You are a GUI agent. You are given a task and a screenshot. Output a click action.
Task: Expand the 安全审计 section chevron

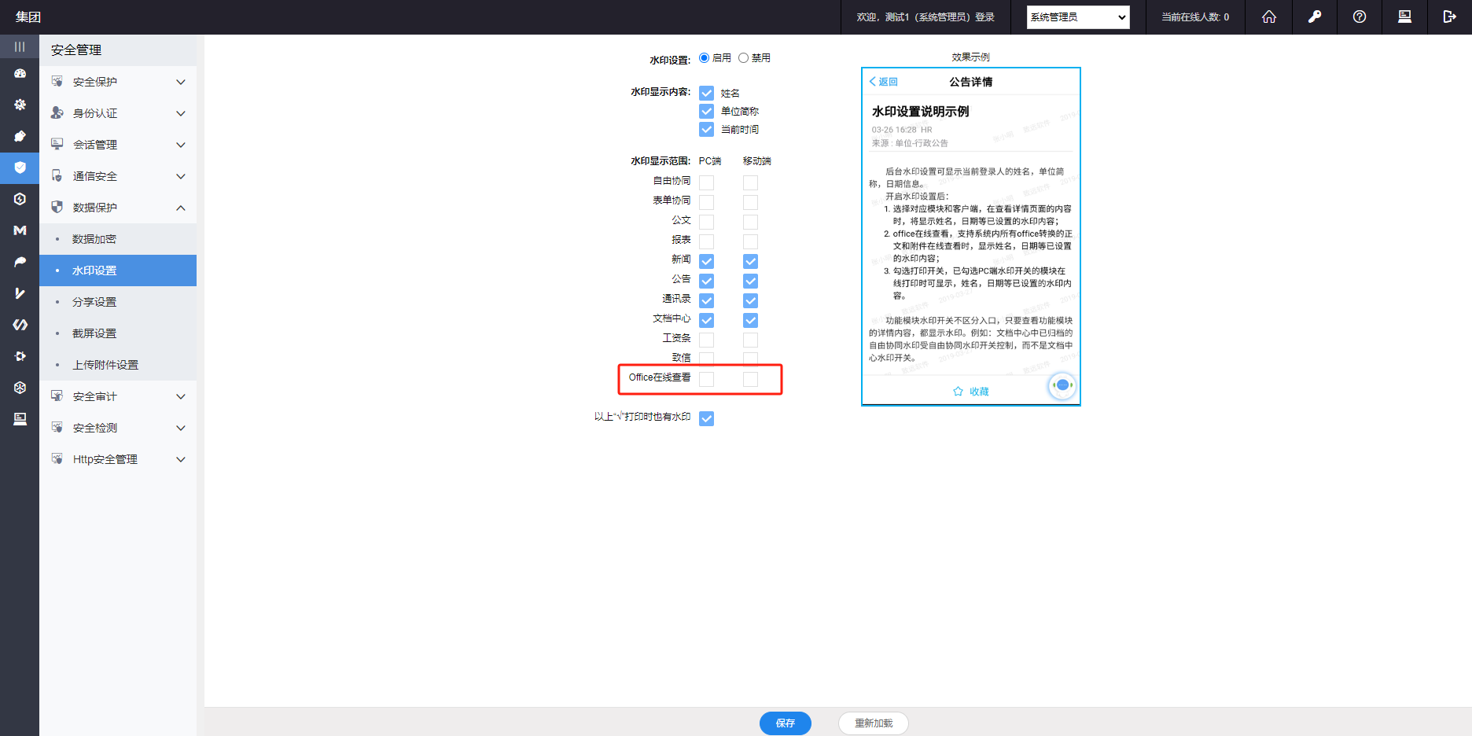[x=181, y=396]
